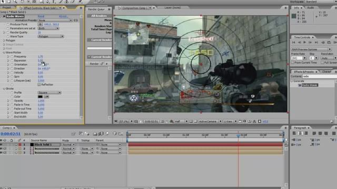This screenshot has height=189, width=337.
Task: Click Reset link for Radio Waves
Action: pyautogui.click(x=41, y=16)
